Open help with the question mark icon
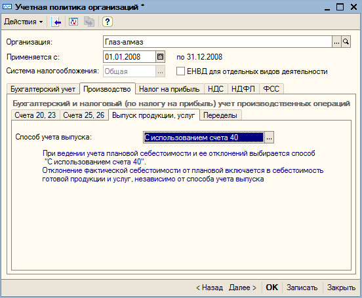Screen dimensions: 362x298 [x=108, y=22]
